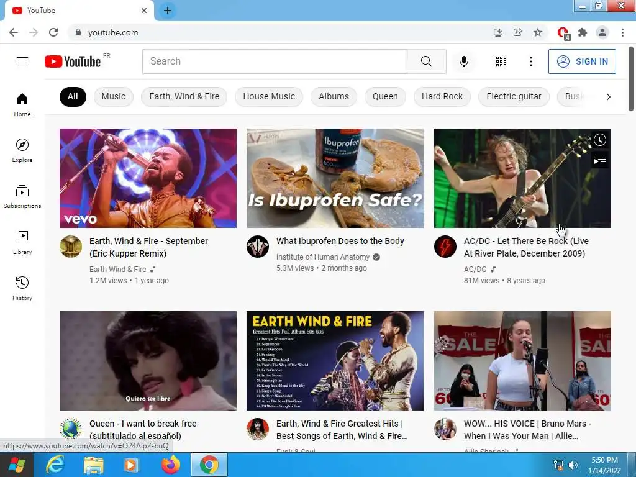Launch Internet Explorer from taskbar
The width and height of the screenshot is (636, 477).
(x=55, y=465)
